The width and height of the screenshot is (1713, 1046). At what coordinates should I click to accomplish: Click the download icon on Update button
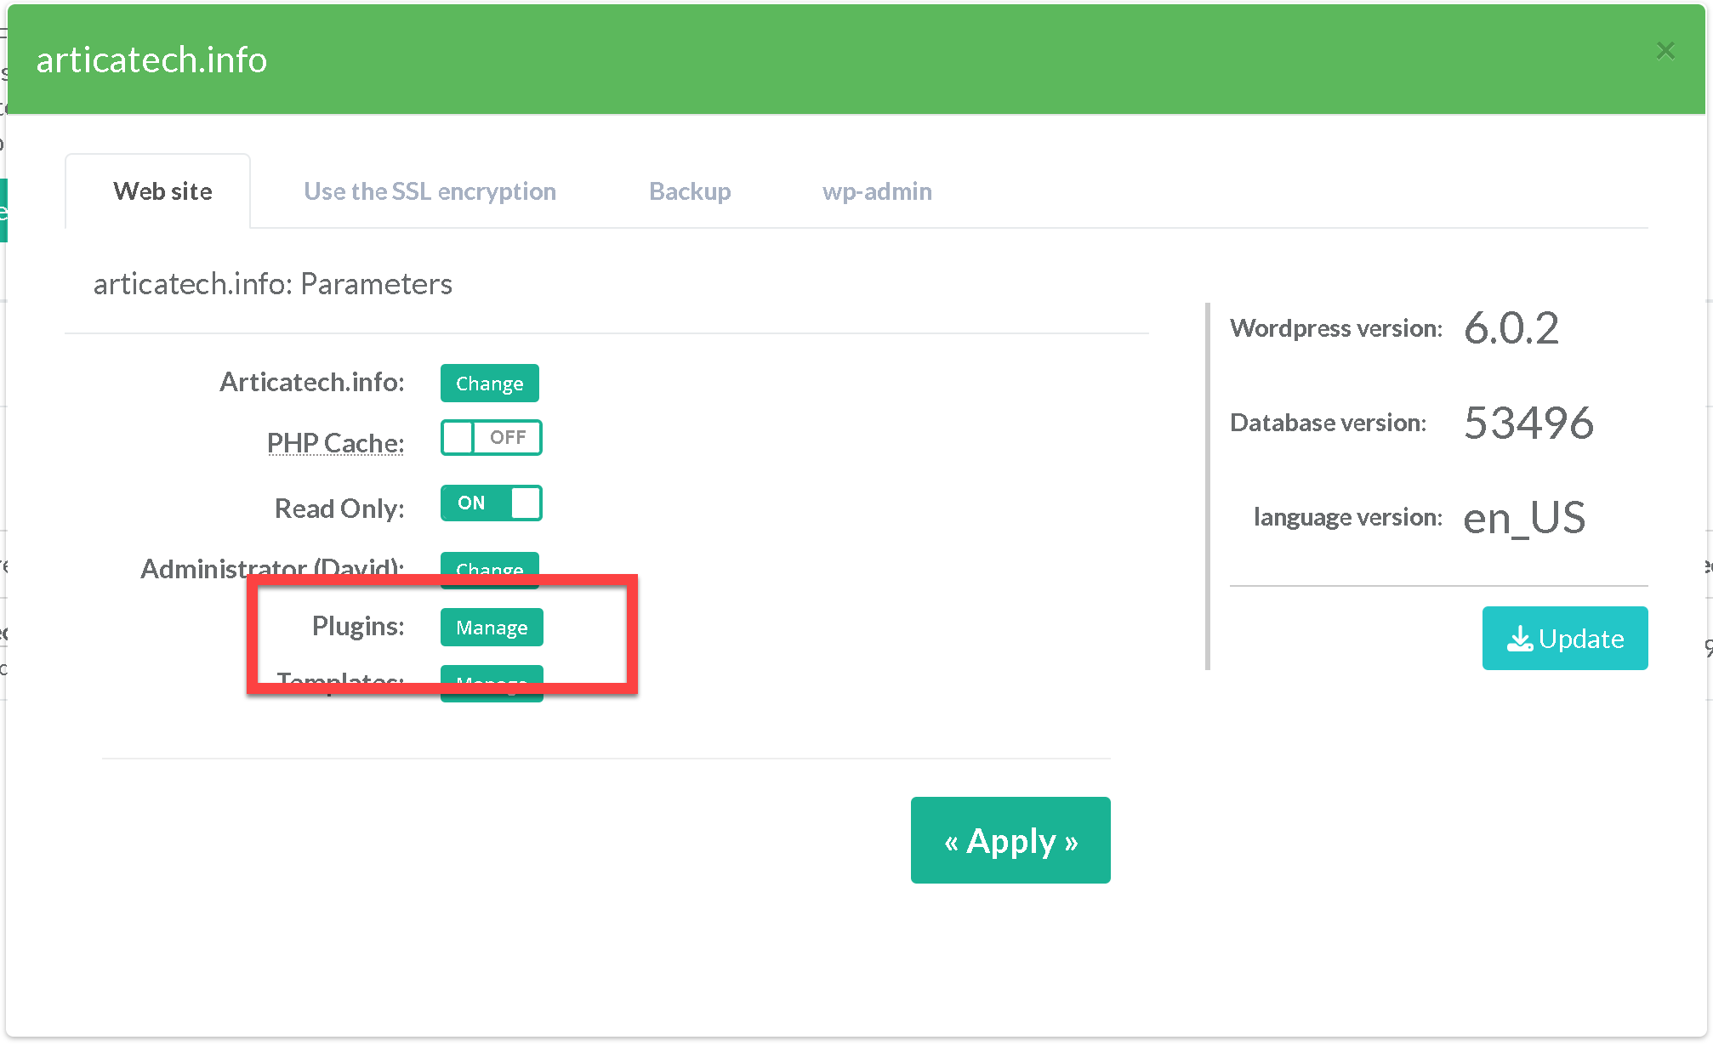(1519, 639)
